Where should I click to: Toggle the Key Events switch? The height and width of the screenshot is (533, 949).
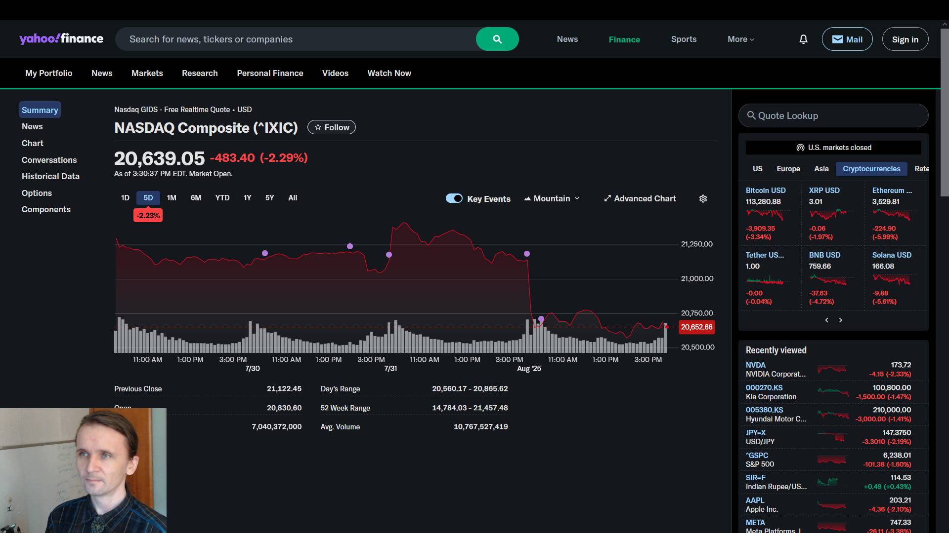pyautogui.click(x=454, y=198)
